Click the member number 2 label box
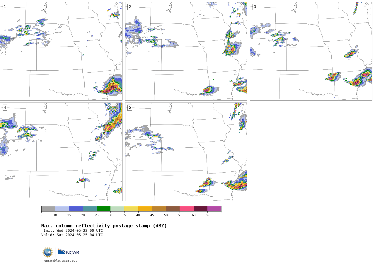 pyautogui.click(x=130, y=7)
